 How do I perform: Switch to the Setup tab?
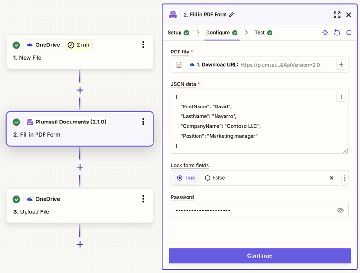(178, 33)
